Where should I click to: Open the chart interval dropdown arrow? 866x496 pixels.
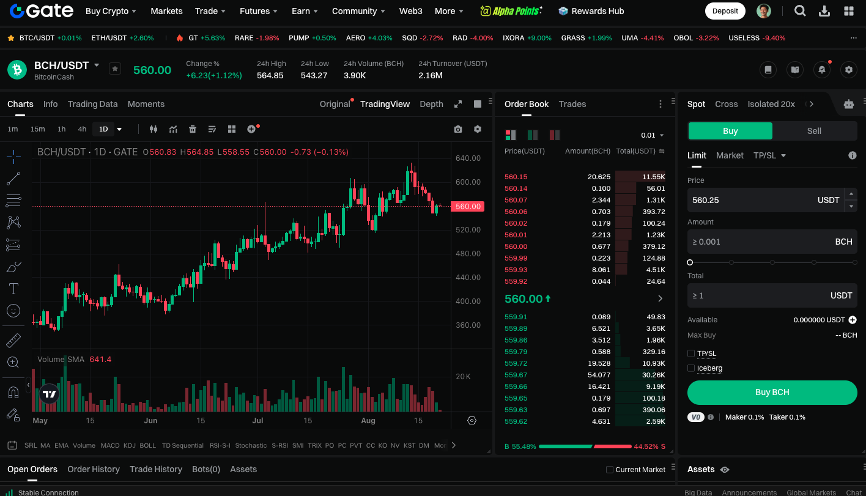tap(119, 129)
